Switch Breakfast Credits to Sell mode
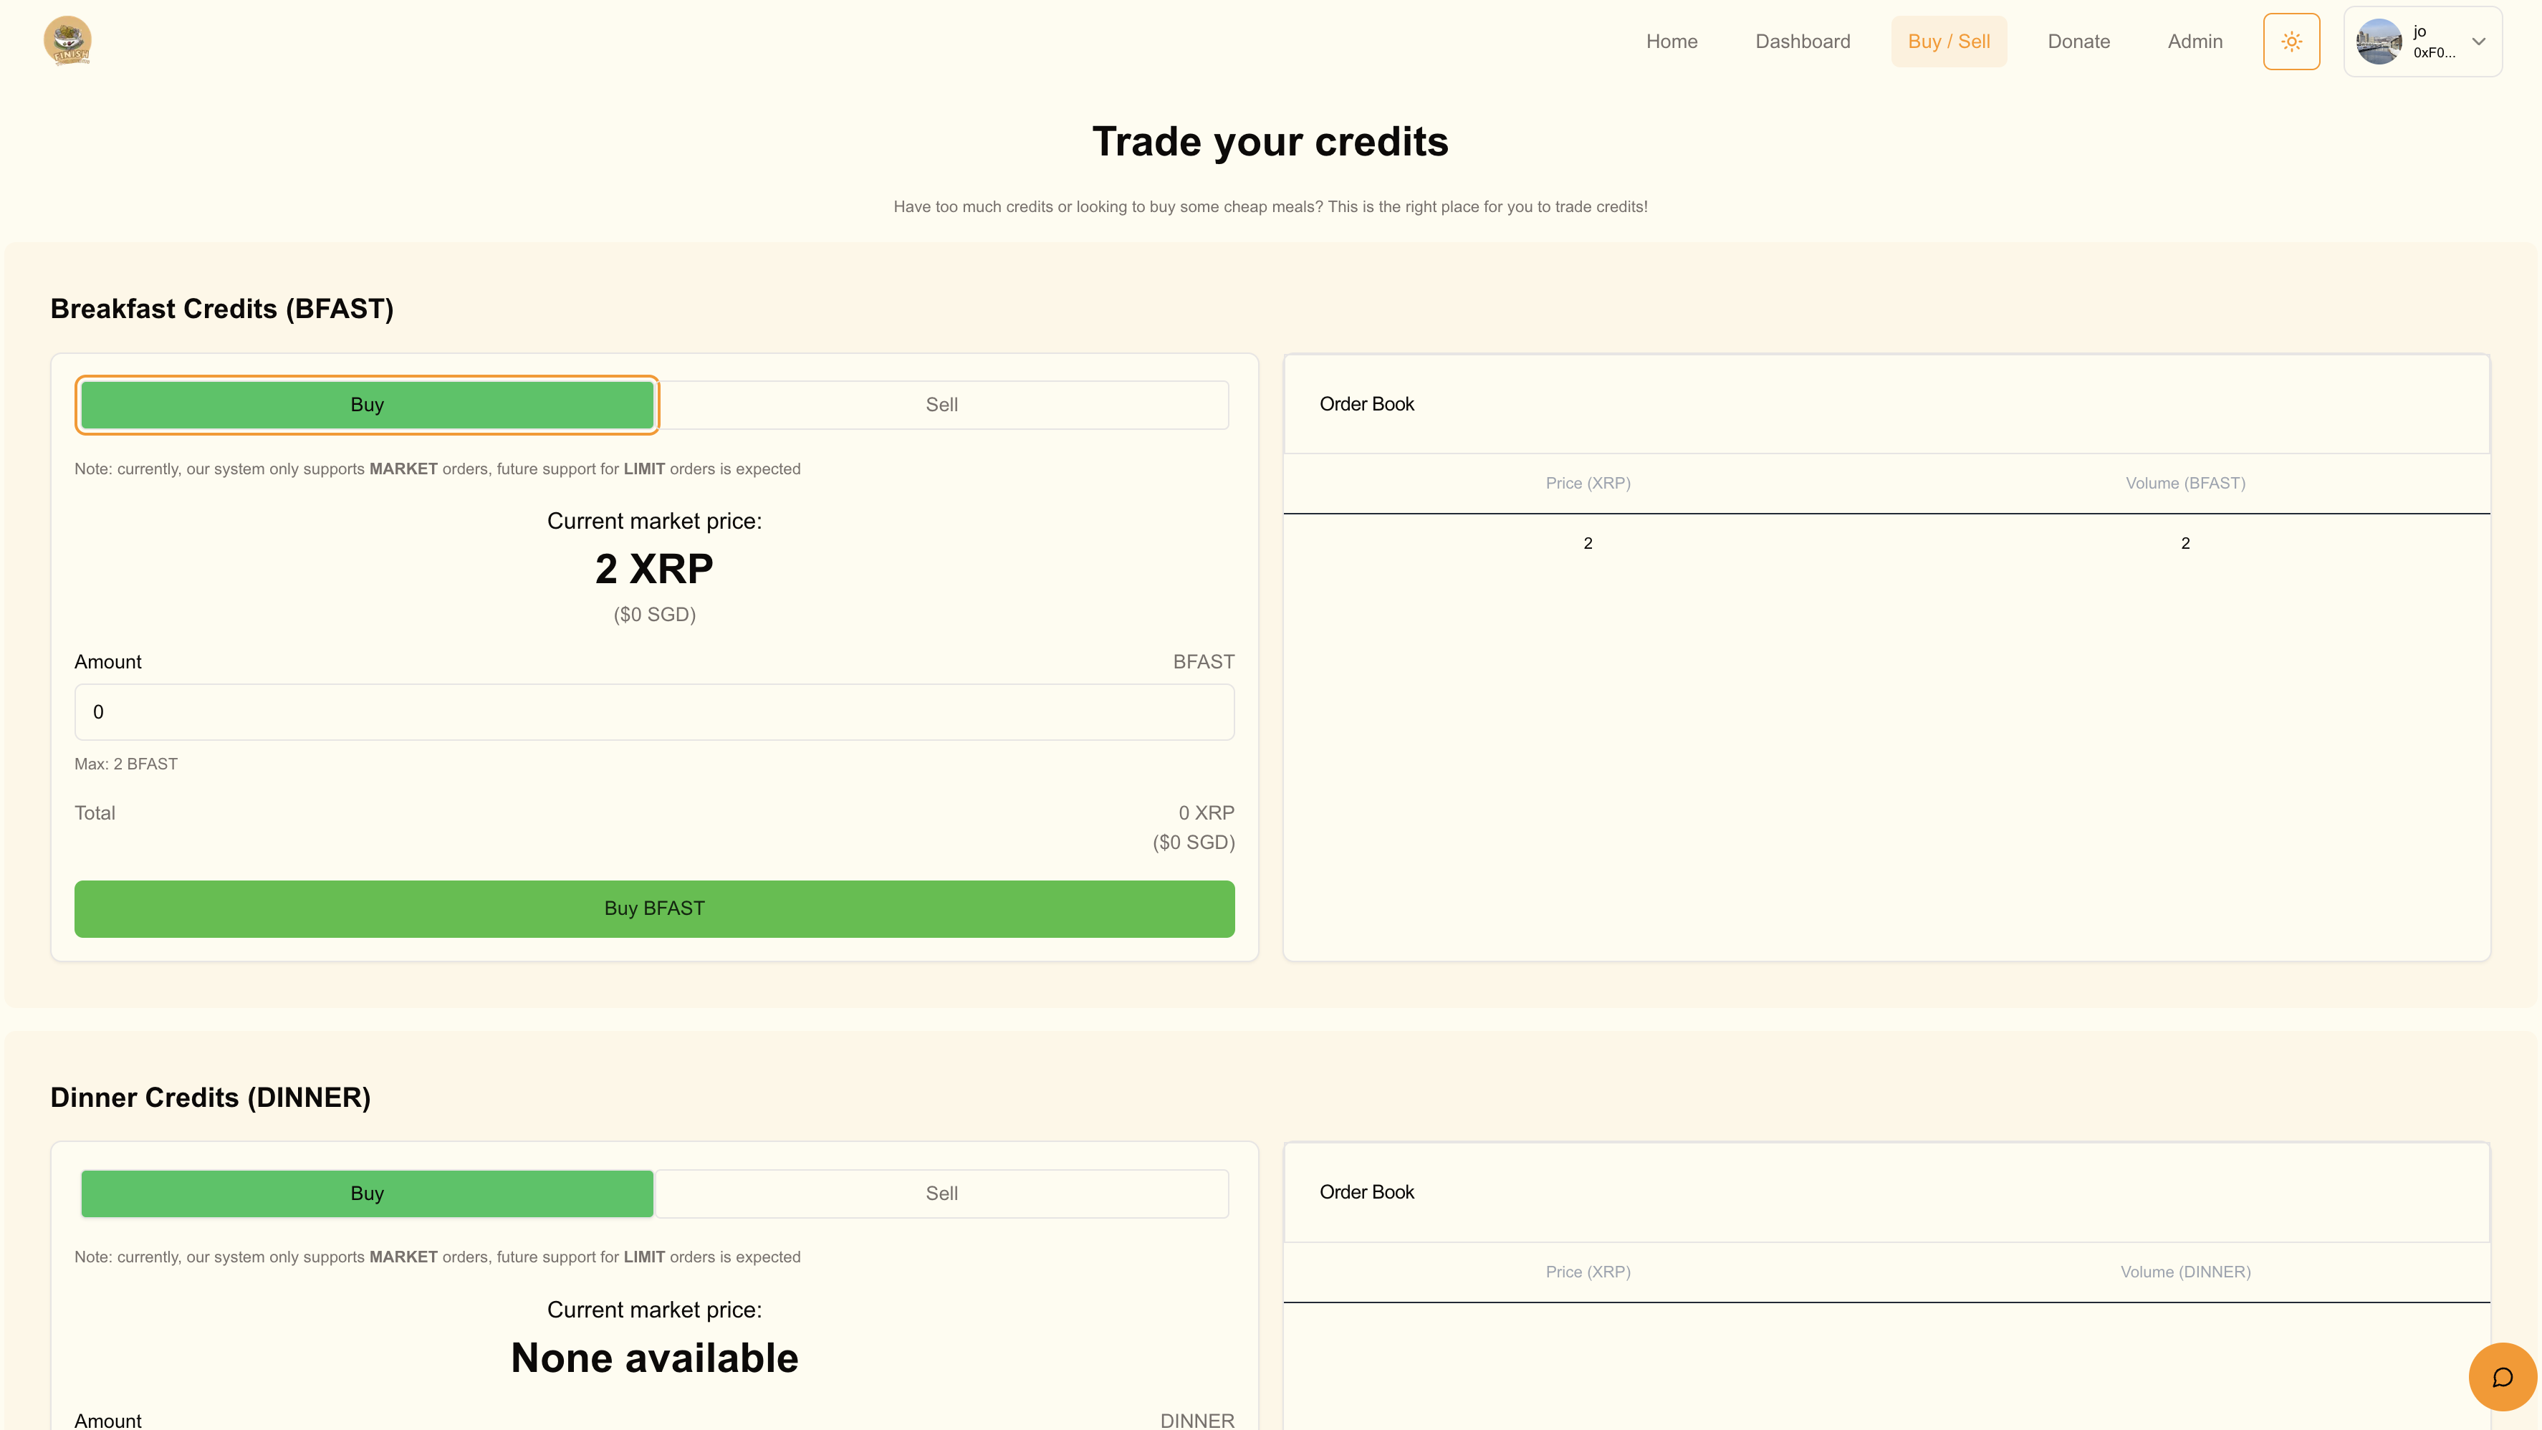 [x=941, y=405]
